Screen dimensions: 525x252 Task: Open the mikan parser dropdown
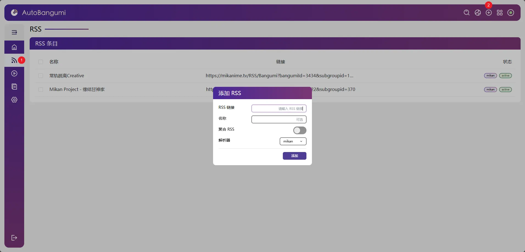click(x=293, y=141)
